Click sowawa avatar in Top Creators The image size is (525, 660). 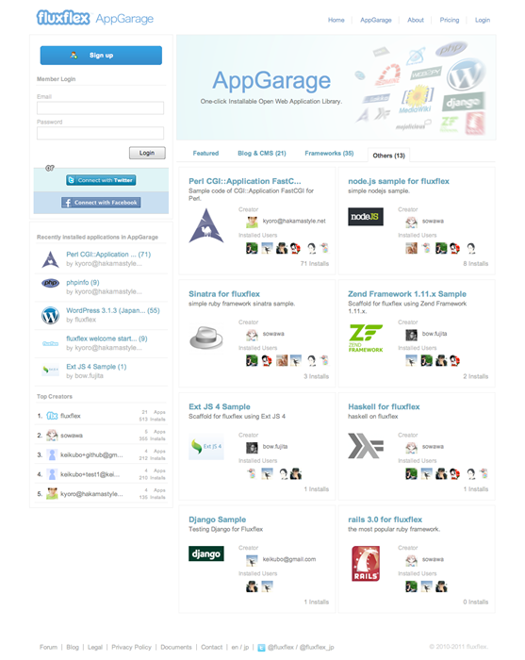pyautogui.click(x=52, y=436)
